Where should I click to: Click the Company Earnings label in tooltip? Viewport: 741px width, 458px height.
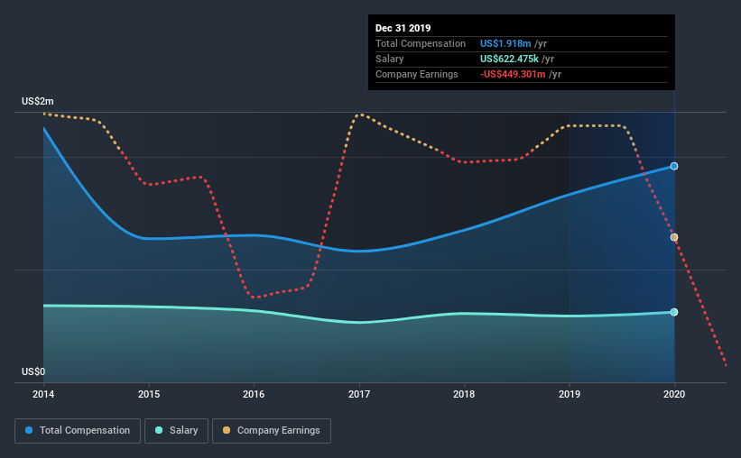tap(416, 74)
